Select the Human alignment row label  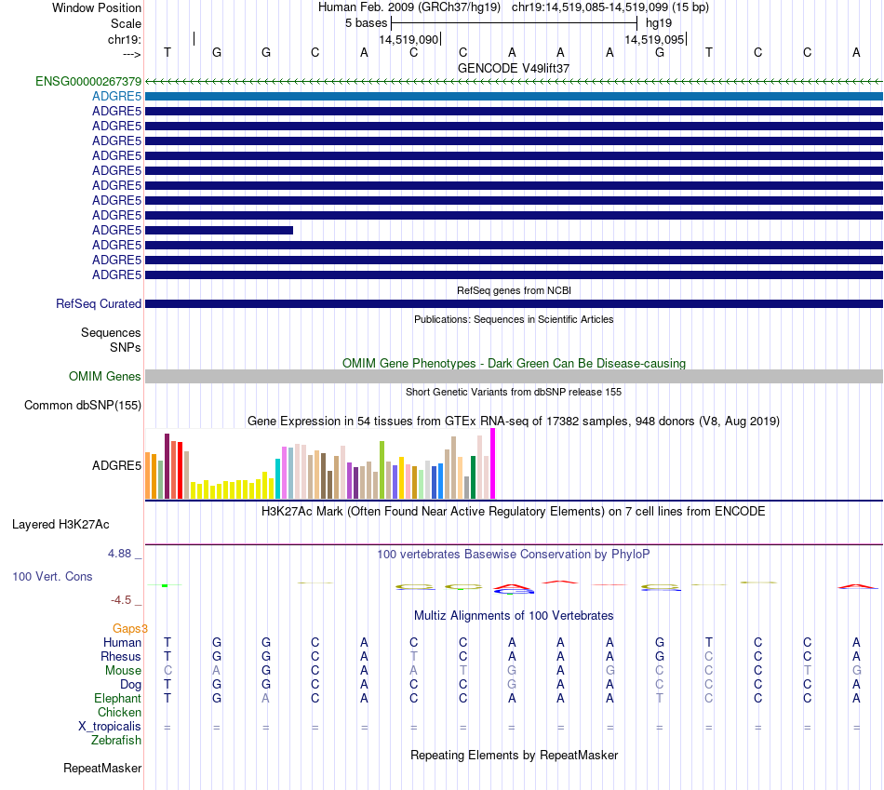pos(122,643)
